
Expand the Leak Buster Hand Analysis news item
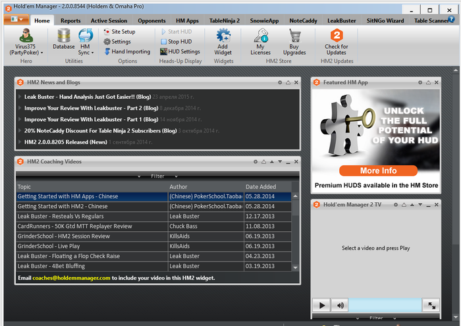point(20,97)
